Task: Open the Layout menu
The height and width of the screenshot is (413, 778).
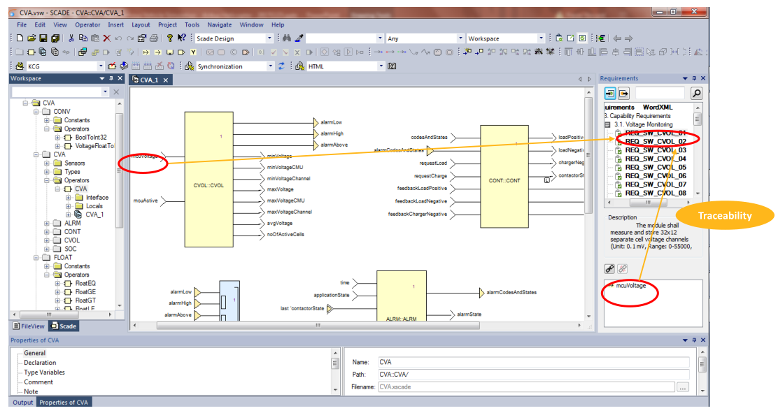Action: tap(141, 24)
